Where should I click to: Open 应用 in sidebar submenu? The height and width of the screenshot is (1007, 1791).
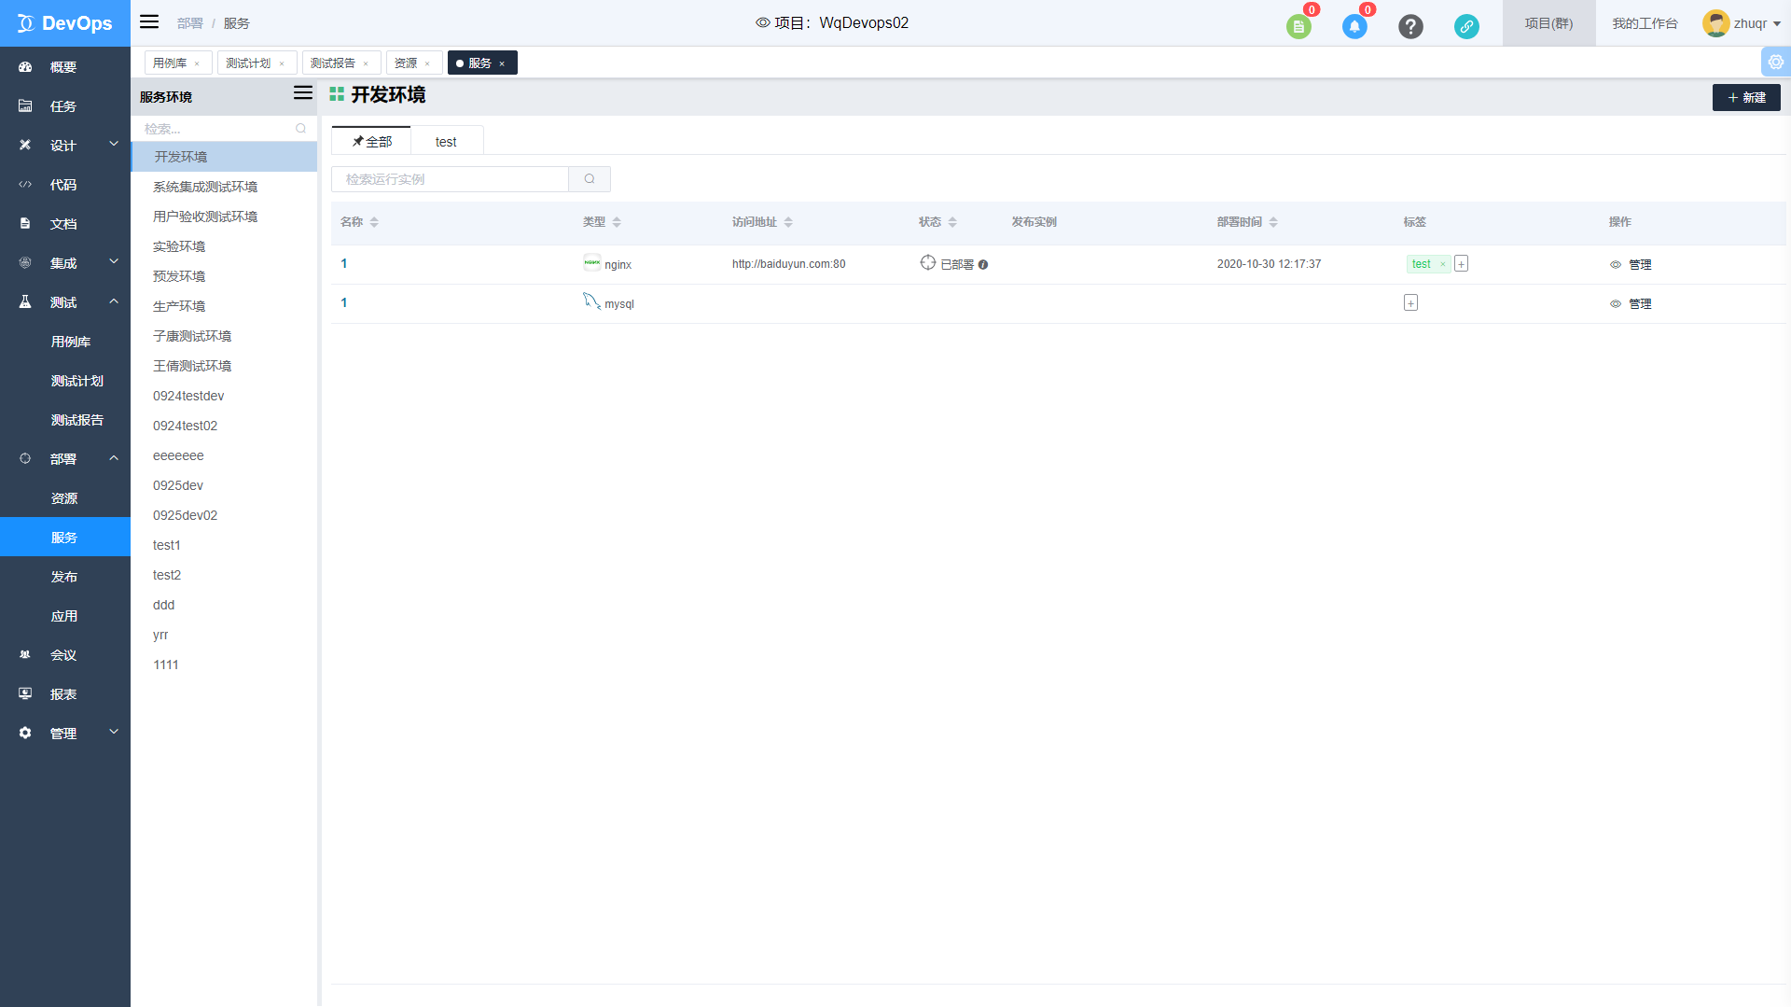click(x=65, y=616)
